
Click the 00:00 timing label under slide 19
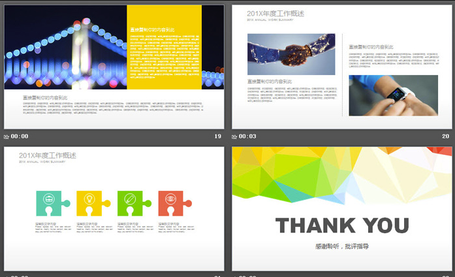[x=20, y=137]
